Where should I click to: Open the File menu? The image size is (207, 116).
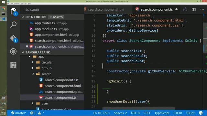coord(8,4)
